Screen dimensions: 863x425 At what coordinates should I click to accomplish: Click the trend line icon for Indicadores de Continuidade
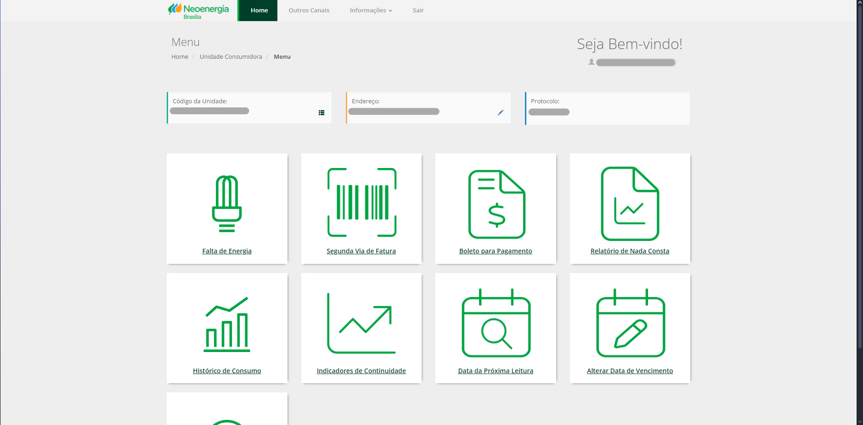(361, 323)
